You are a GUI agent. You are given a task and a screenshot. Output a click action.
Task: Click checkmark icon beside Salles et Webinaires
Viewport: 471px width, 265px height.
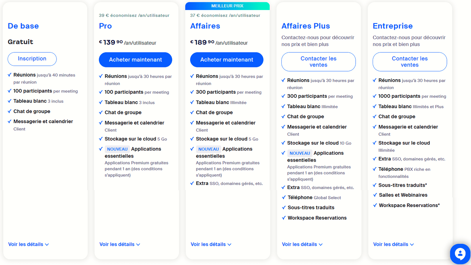pos(375,195)
